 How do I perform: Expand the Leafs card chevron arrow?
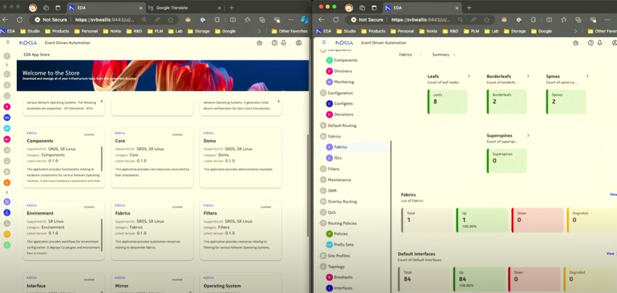468,76
